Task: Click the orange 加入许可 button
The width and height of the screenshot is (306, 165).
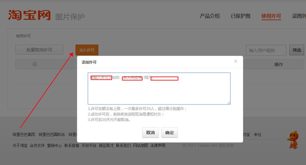Action: [87, 50]
